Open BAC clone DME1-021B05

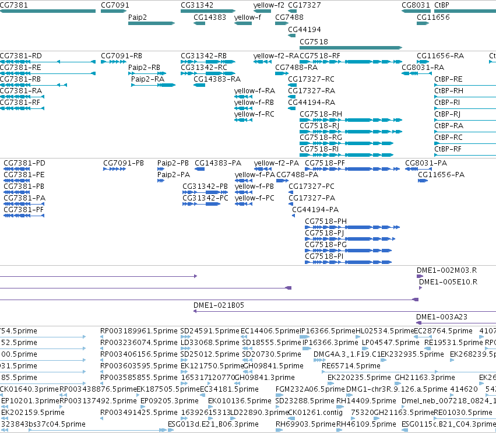[x=219, y=305]
